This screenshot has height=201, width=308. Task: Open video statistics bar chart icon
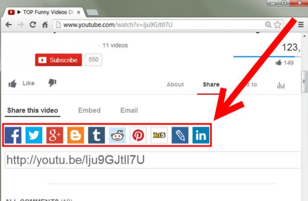pyautogui.click(x=281, y=85)
